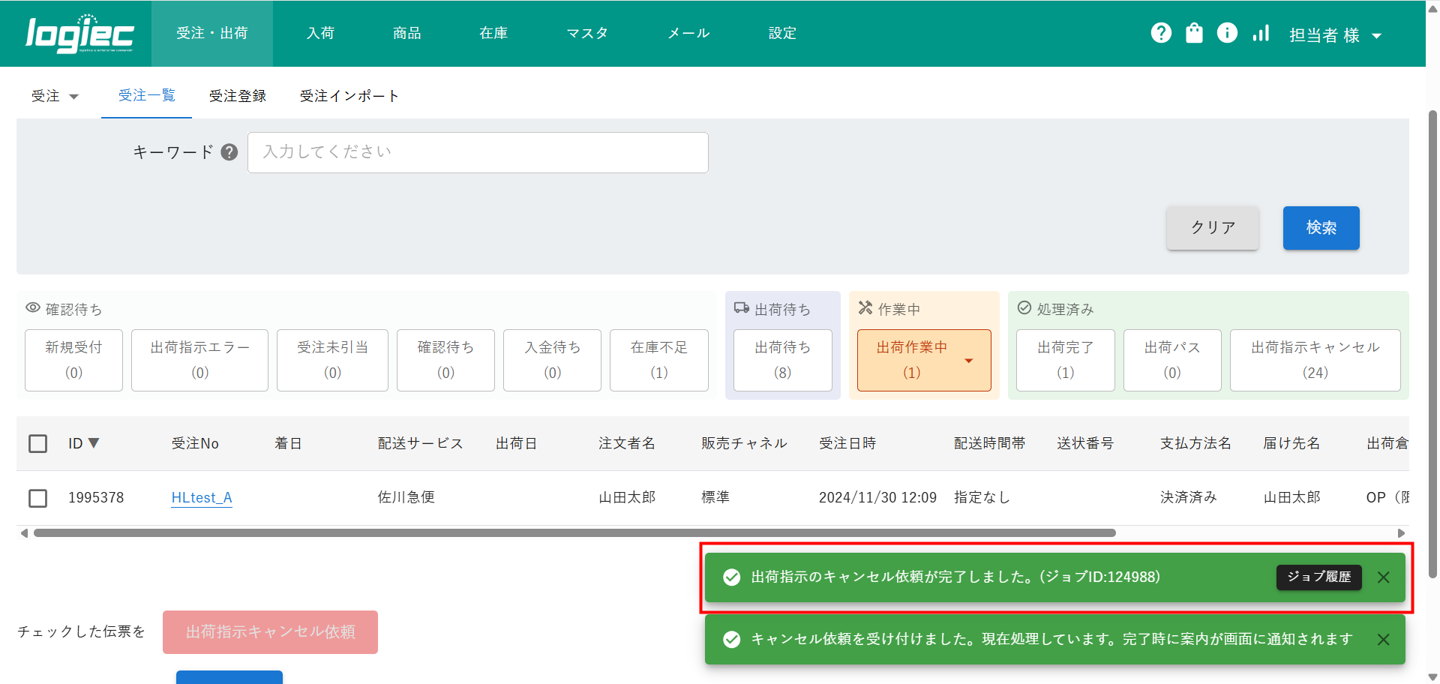Check the box for order 1995378
Image resolution: width=1440 pixels, height=684 pixels.
(38, 498)
